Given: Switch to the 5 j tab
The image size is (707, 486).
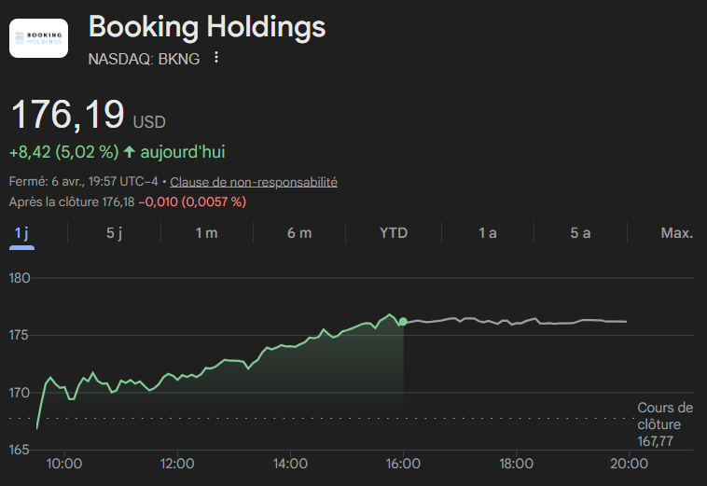Looking at the screenshot, I should 114,233.
